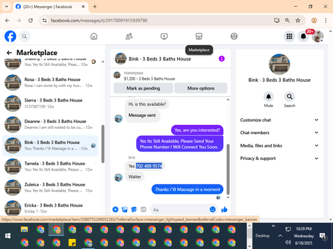Click the conversation list scrollbar
Image resolution: width=333 pixels, height=249 pixels.
point(103,144)
